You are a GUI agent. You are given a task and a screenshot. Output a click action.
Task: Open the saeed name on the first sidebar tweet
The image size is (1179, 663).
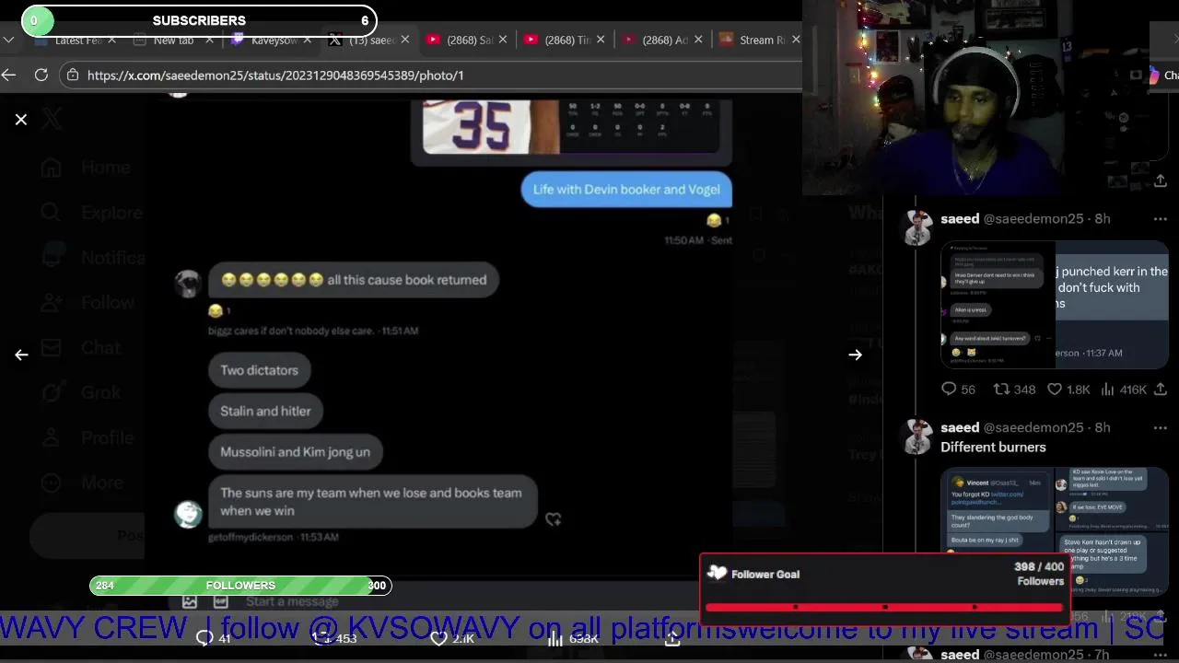click(x=960, y=219)
